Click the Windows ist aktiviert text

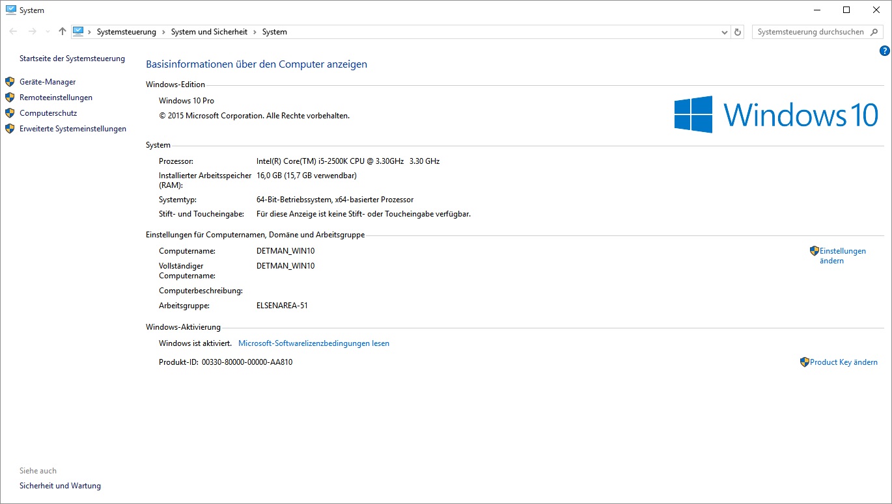pyautogui.click(x=195, y=343)
